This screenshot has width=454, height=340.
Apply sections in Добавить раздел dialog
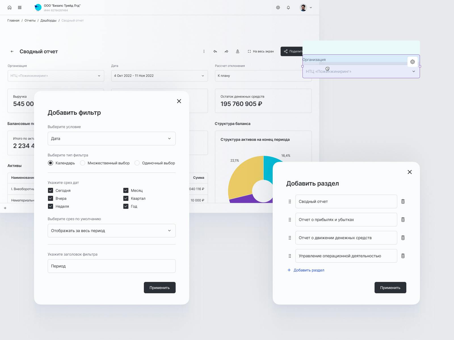pyautogui.click(x=390, y=288)
